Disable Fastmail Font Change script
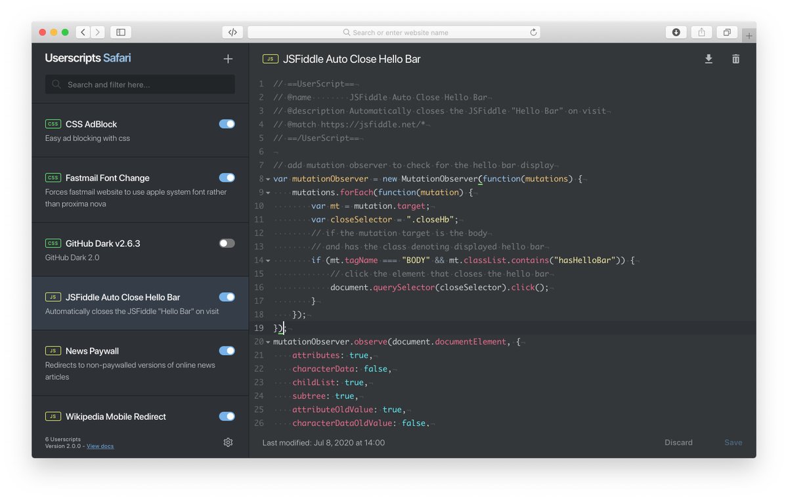Screen dimensions: 788x500 227,178
